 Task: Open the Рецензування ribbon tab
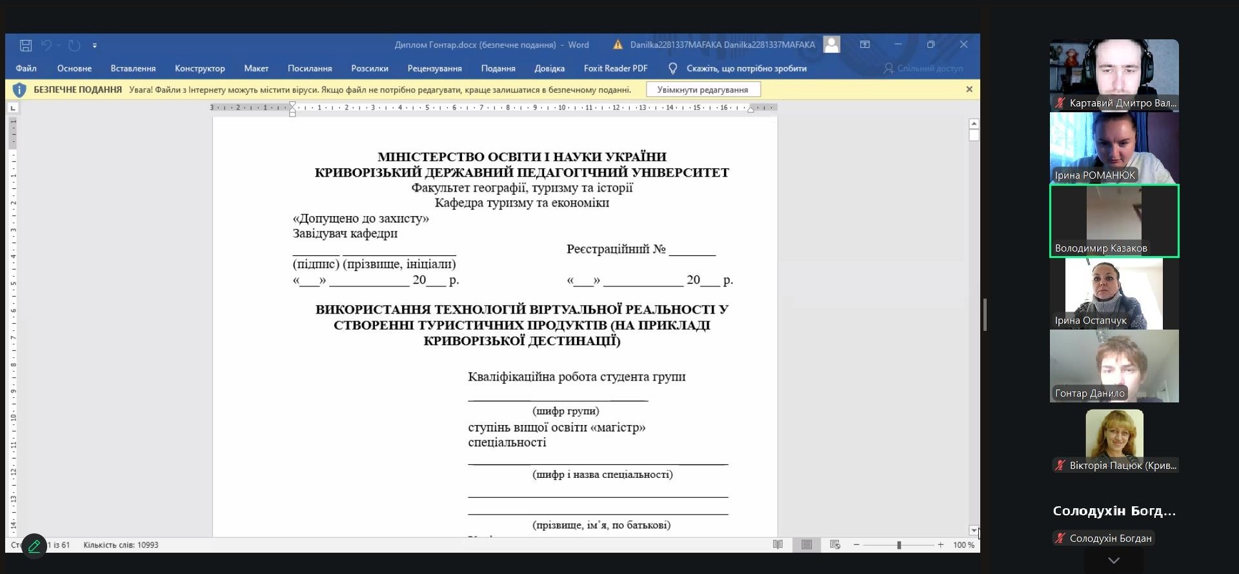click(x=434, y=68)
